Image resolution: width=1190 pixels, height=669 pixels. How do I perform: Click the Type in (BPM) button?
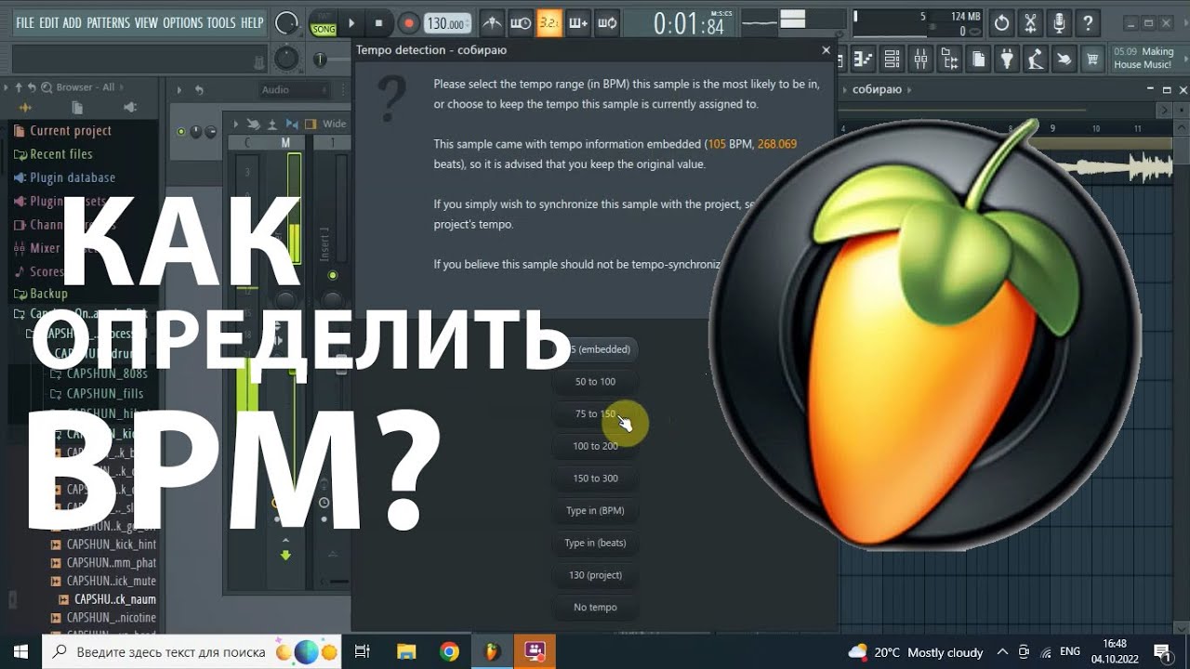(x=595, y=510)
